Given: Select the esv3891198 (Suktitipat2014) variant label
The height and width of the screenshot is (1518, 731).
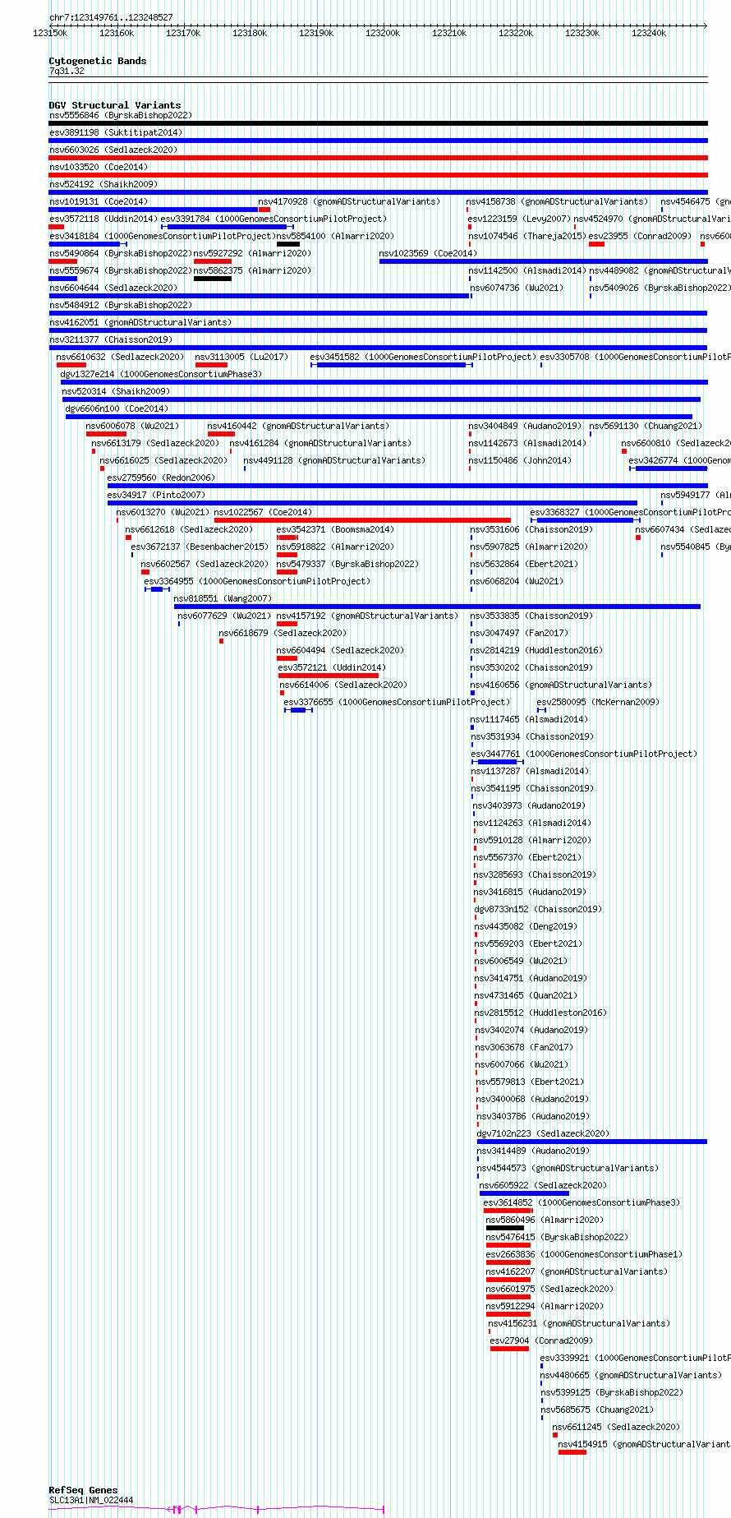Looking at the screenshot, I should click(116, 133).
